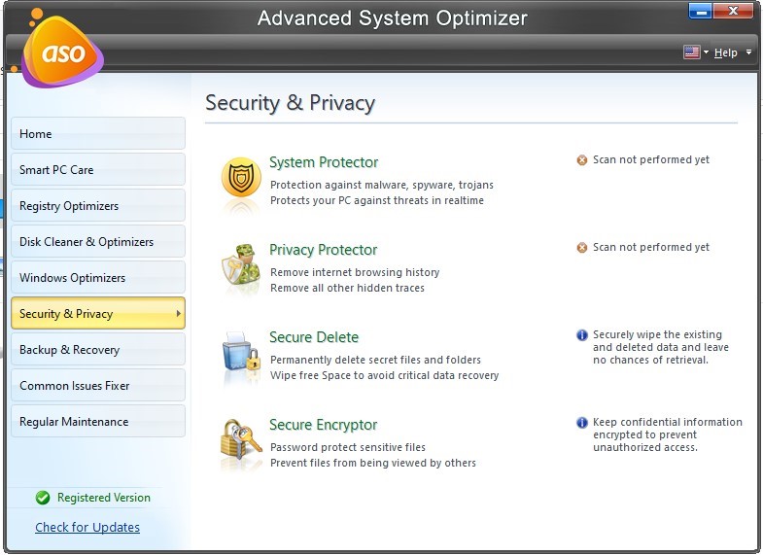This screenshot has height=555, width=763.
Task: Open Smart PC Care
Action: click(98, 169)
